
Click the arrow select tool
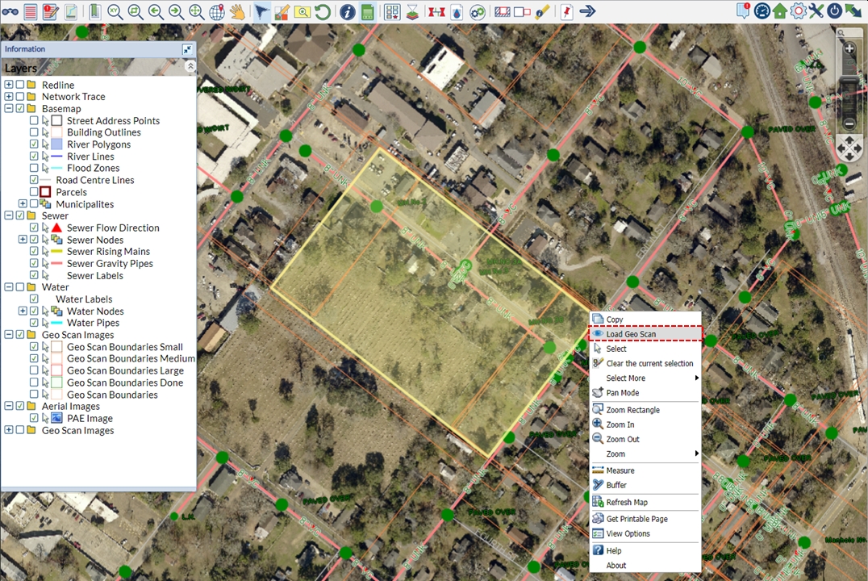pyautogui.click(x=262, y=11)
